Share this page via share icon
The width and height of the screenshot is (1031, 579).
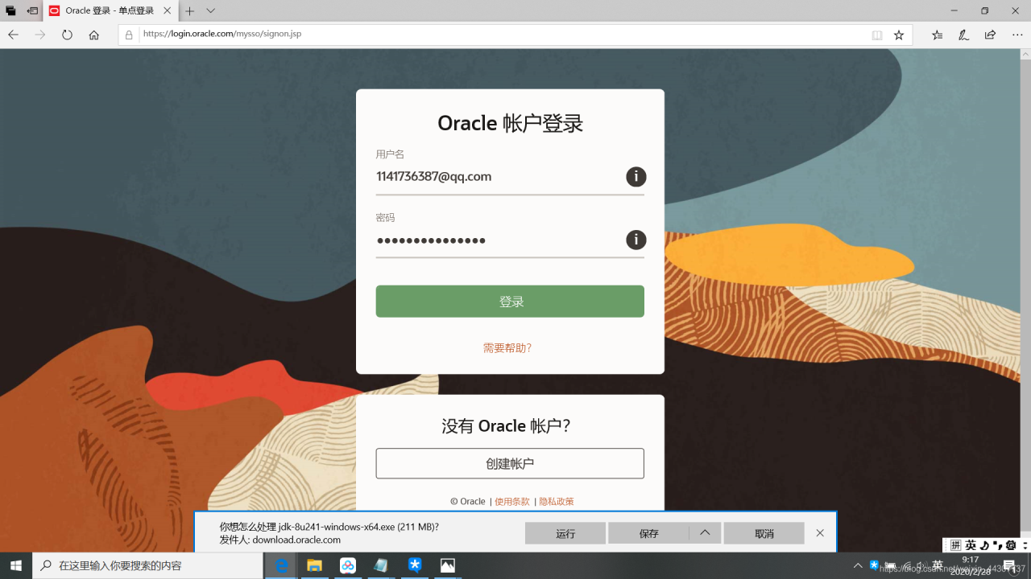pyautogui.click(x=990, y=35)
